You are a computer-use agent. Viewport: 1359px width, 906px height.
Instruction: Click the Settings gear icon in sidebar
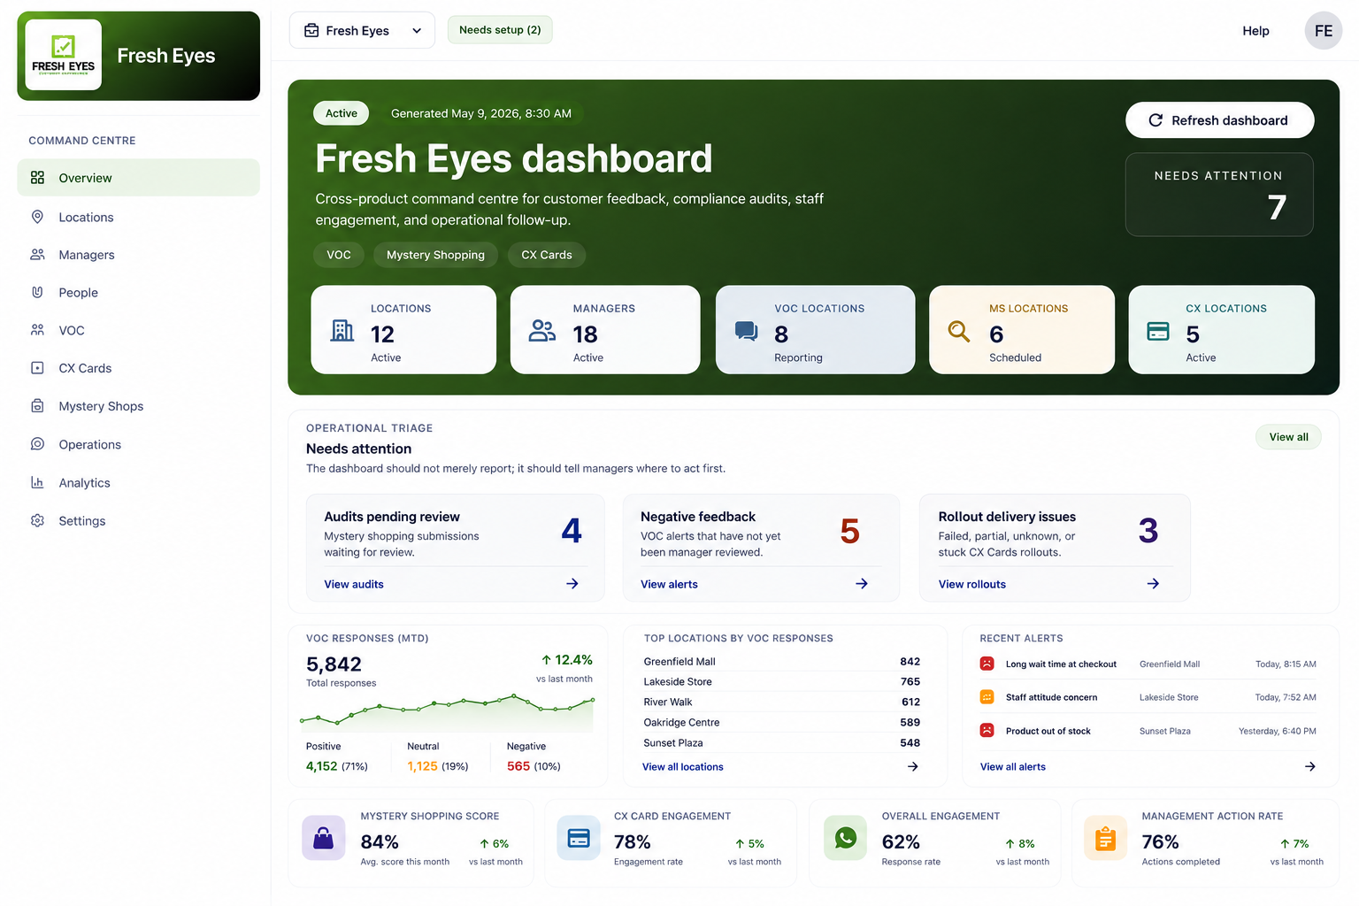(37, 520)
